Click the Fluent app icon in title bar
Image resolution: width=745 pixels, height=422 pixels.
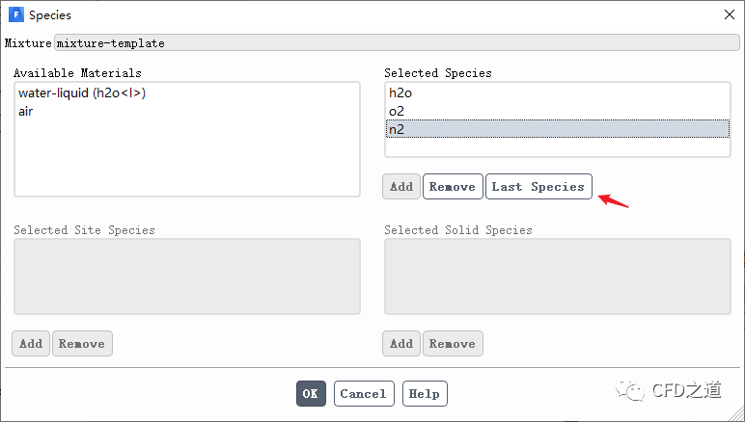[x=15, y=14]
